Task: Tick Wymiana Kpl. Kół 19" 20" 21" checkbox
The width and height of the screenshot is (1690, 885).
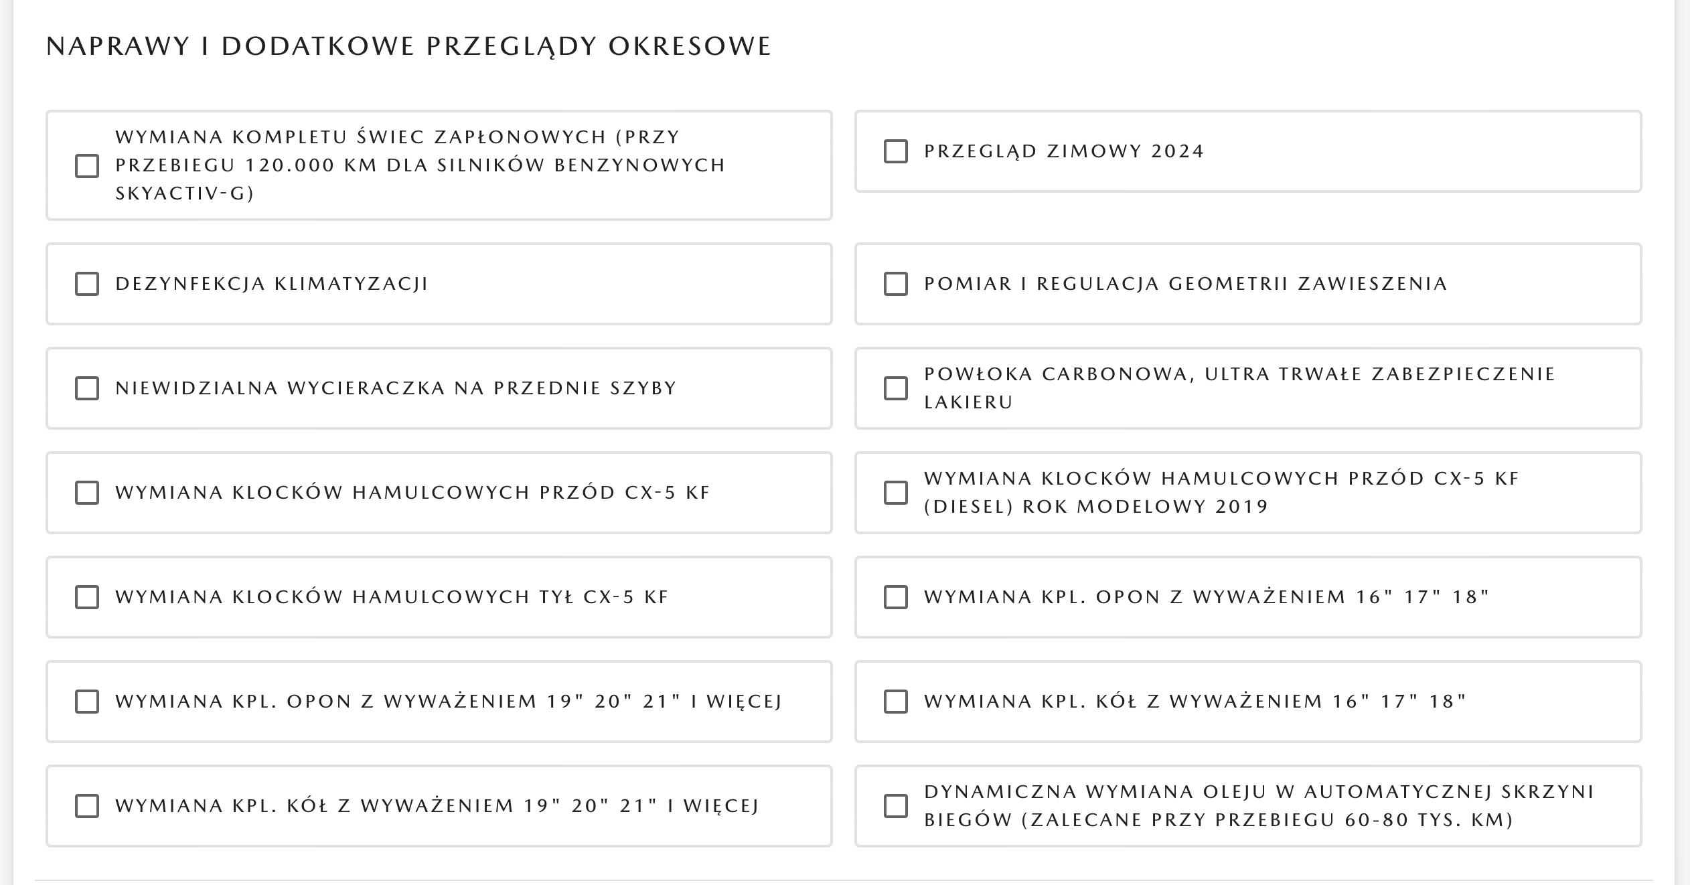Action: (x=87, y=806)
